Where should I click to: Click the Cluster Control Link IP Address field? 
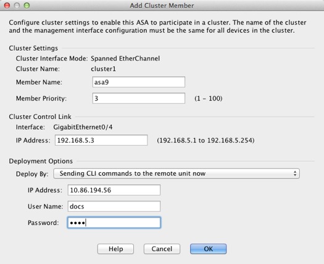pyautogui.click(x=101, y=140)
